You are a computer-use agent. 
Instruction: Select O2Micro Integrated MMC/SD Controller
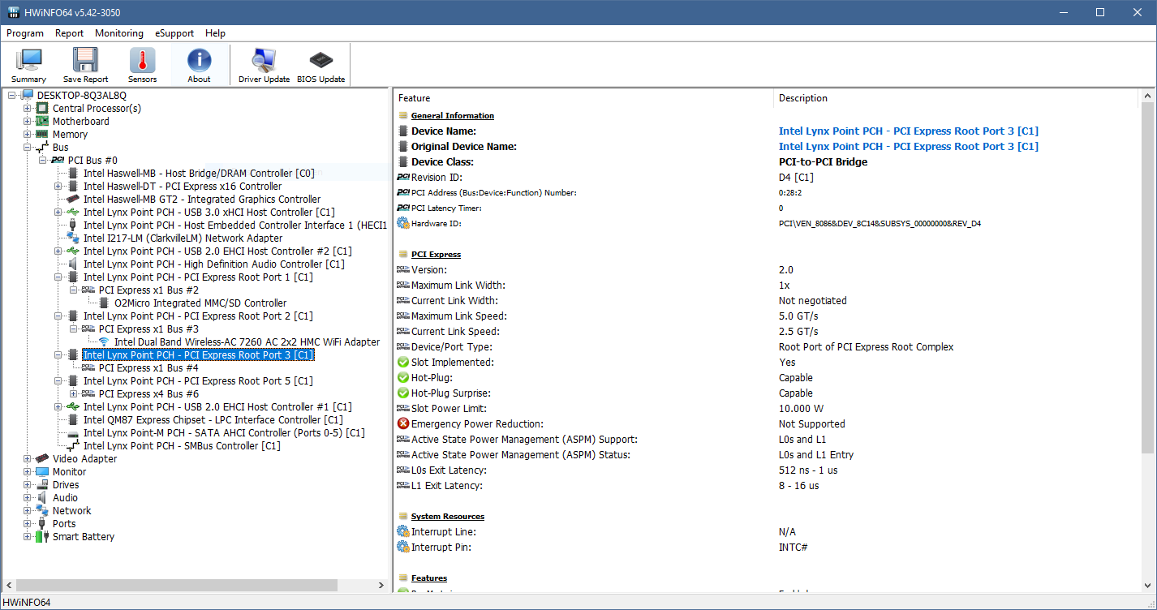[x=200, y=303]
